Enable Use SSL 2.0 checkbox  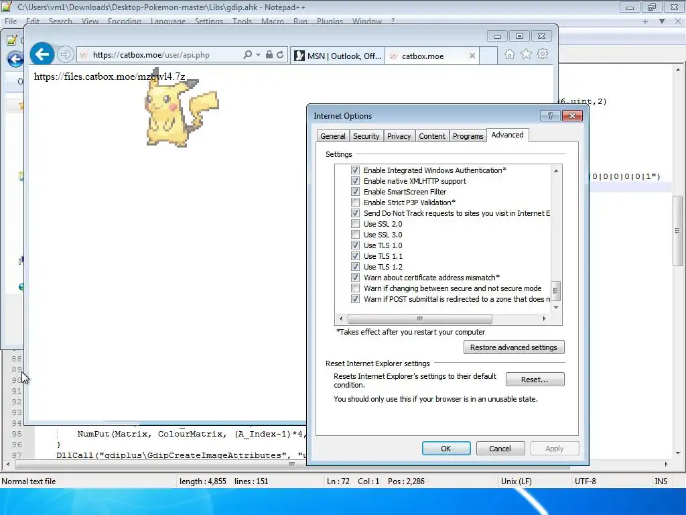click(355, 224)
